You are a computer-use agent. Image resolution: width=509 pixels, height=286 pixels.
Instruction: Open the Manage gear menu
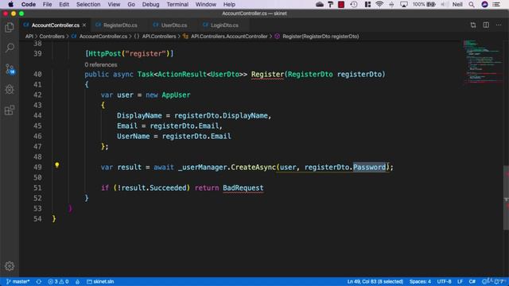click(10, 266)
